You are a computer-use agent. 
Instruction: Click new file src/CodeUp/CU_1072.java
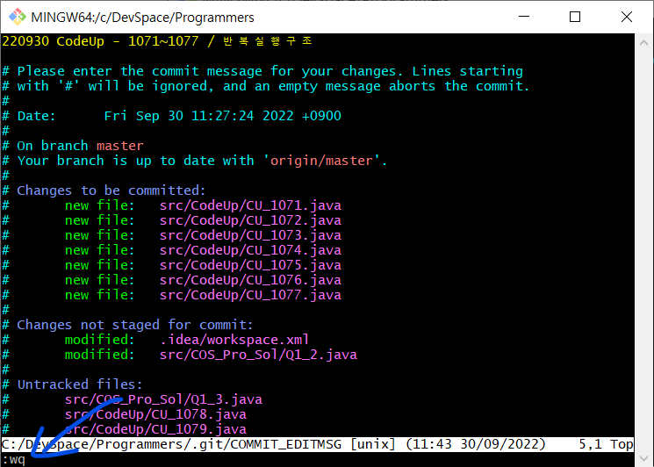click(x=203, y=220)
